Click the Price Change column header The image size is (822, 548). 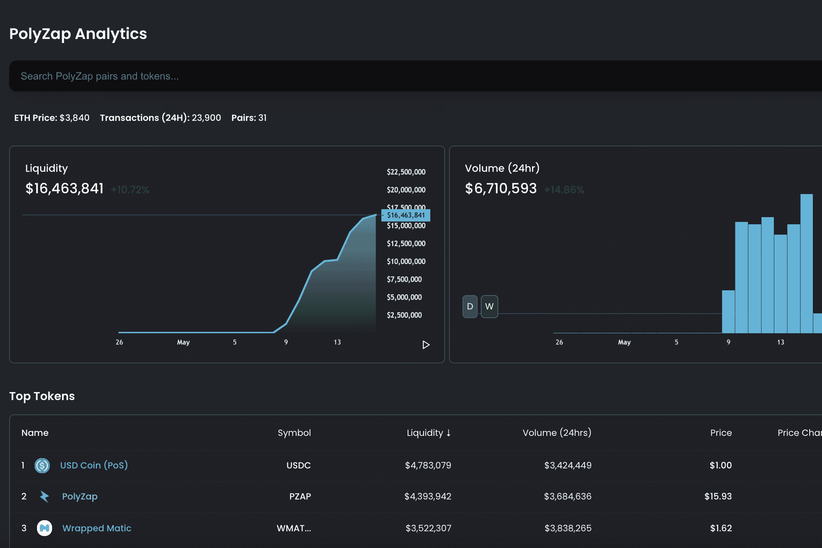(x=799, y=433)
